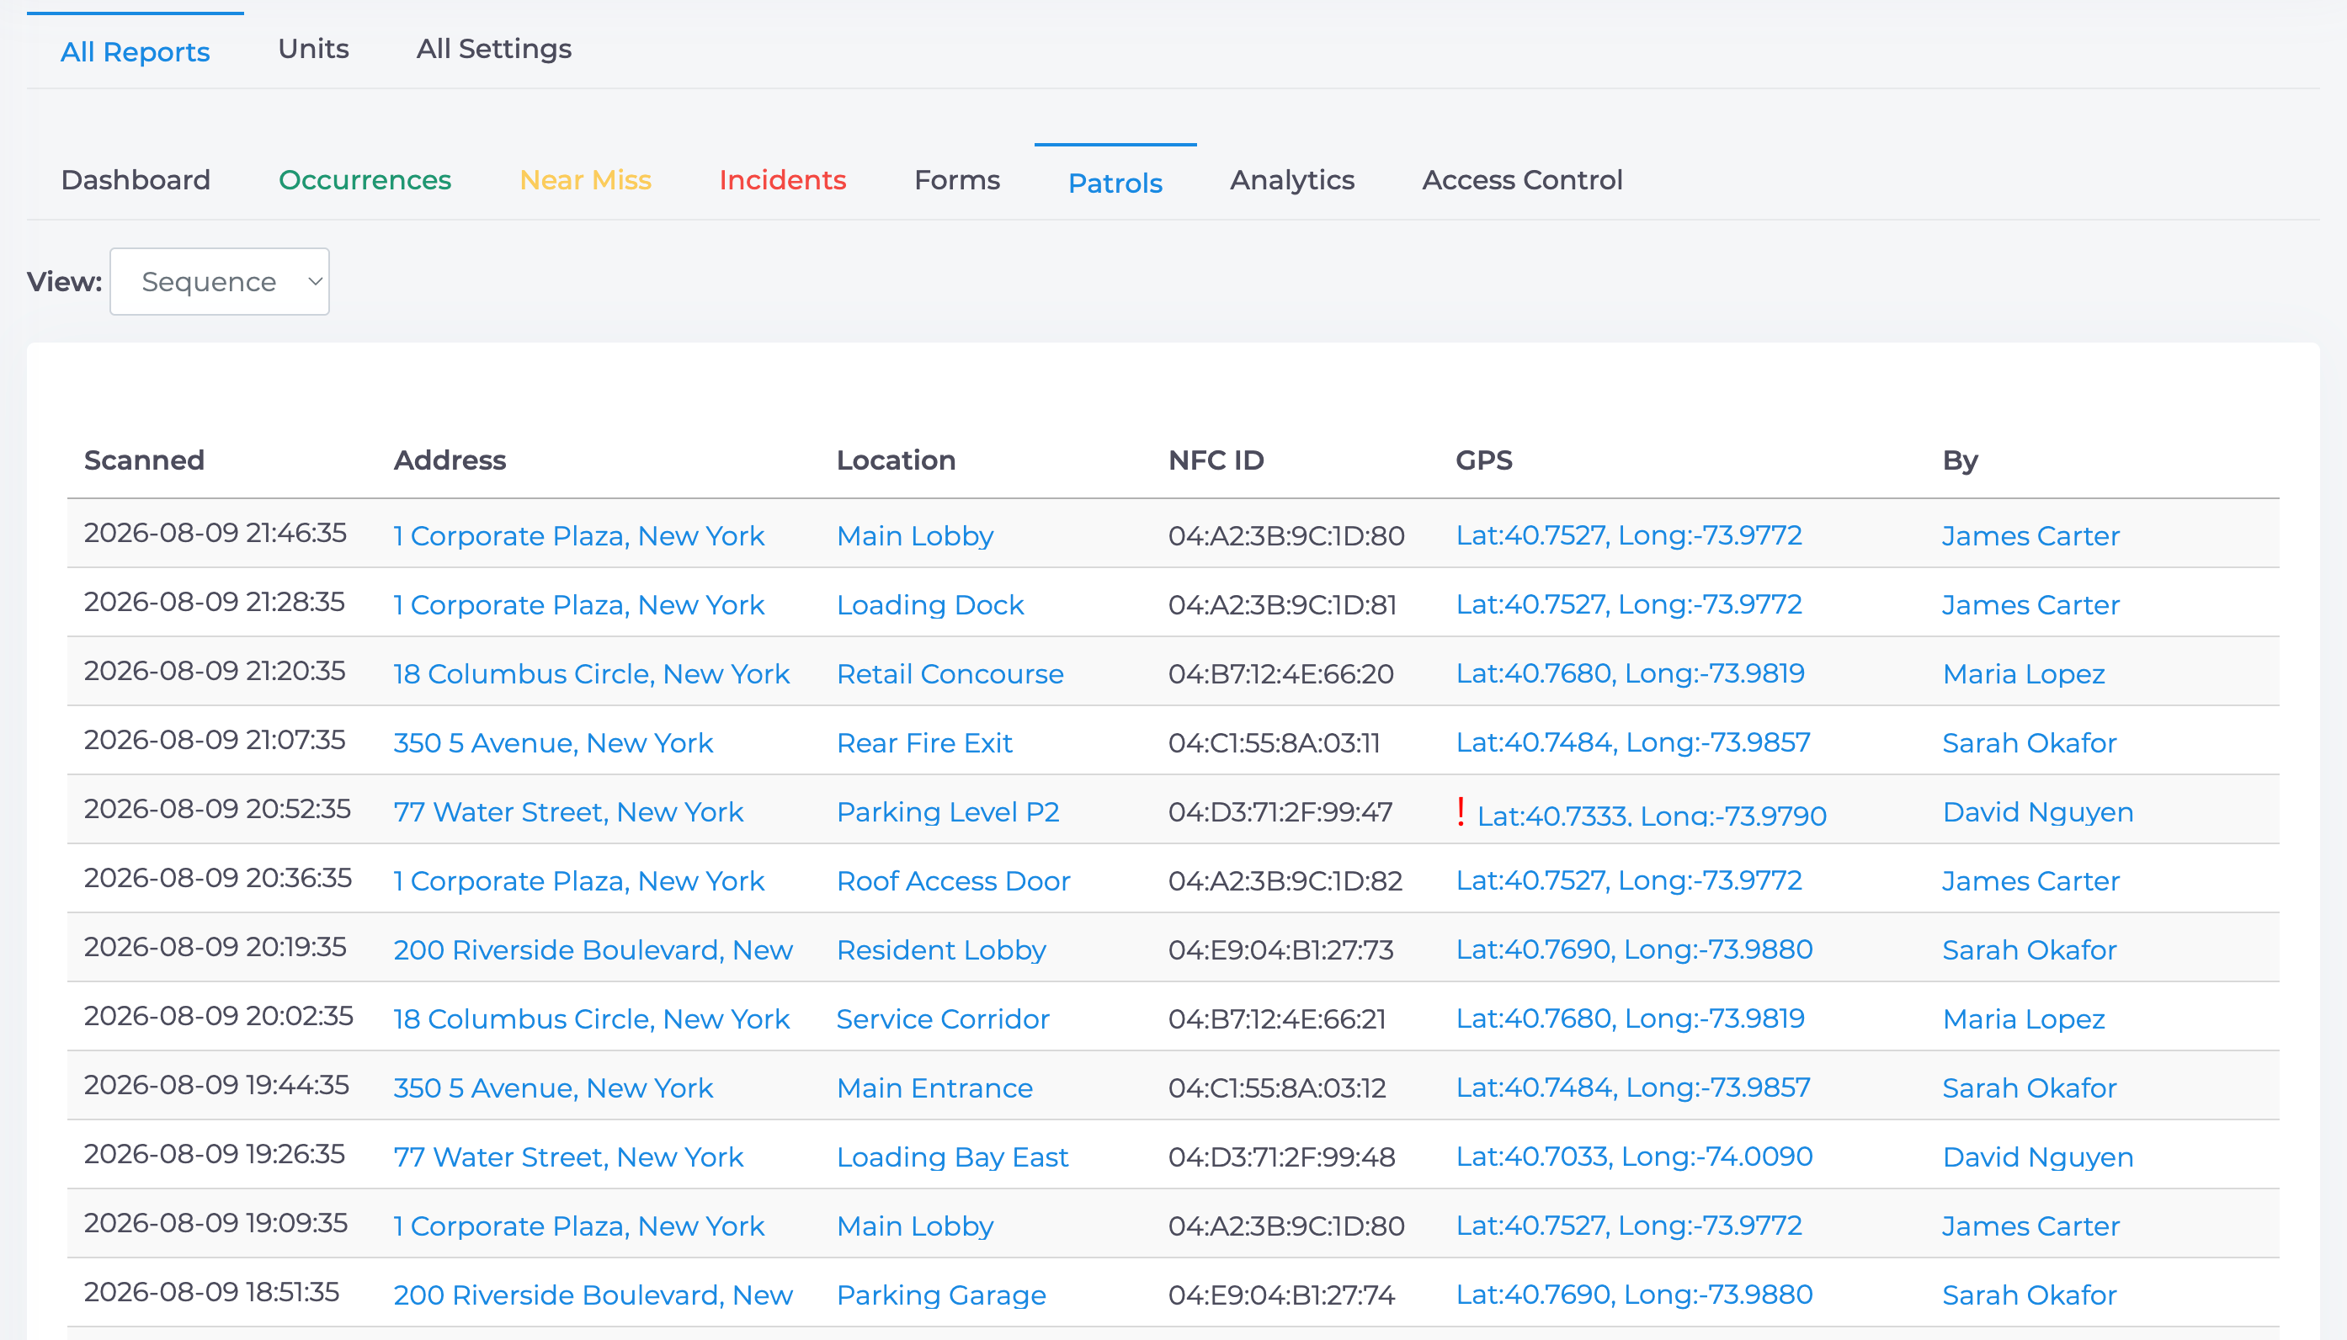Click the Location column header

pos(897,460)
